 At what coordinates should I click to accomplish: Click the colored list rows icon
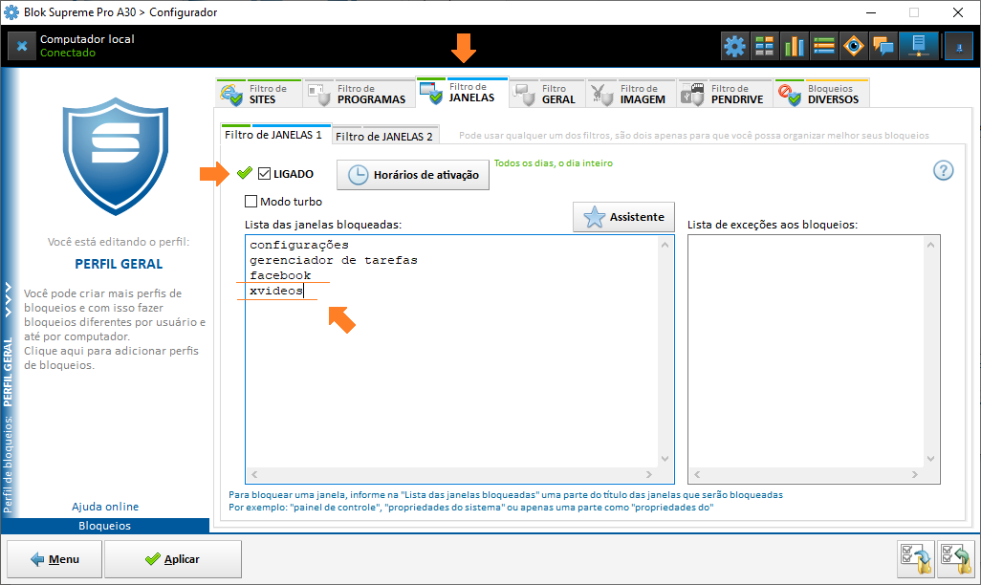pyautogui.click(x=824, y=46)
